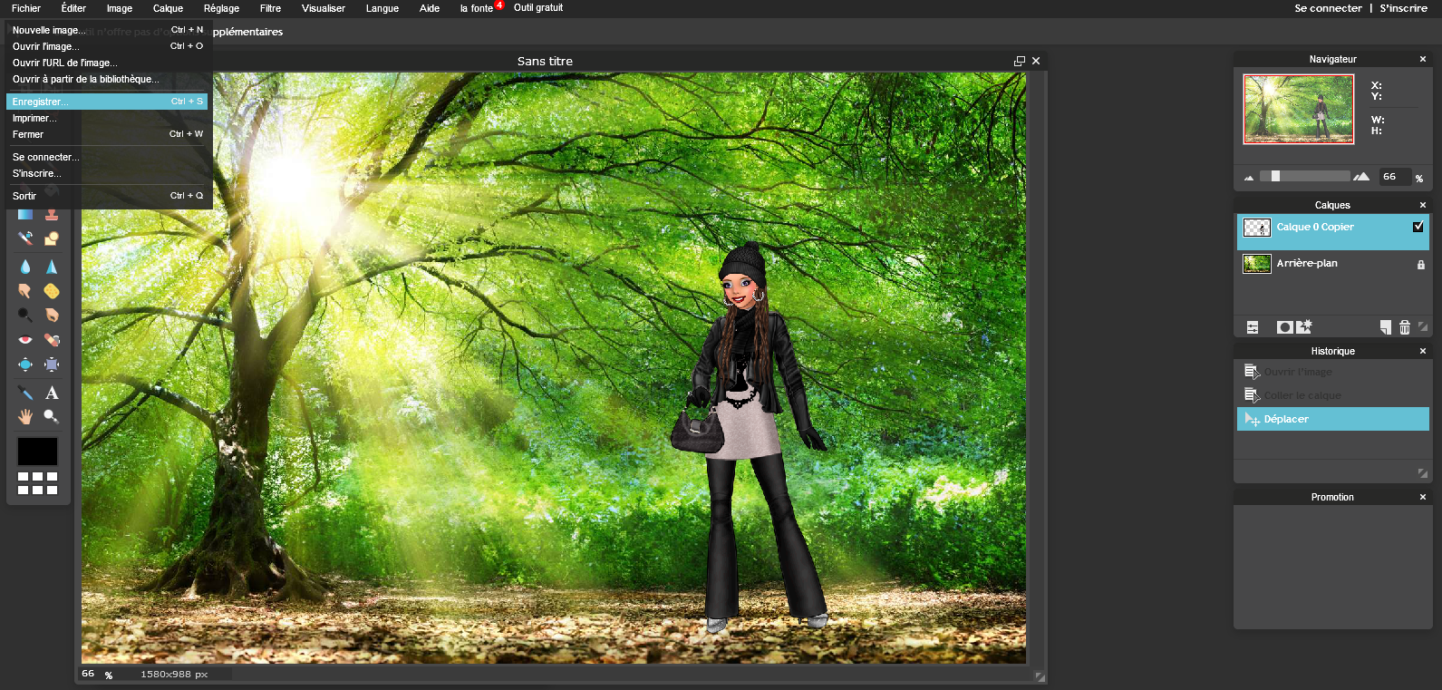This screenshot has width=1442, height=690.
Task: Open the Image menu
Action: point(120,8)
